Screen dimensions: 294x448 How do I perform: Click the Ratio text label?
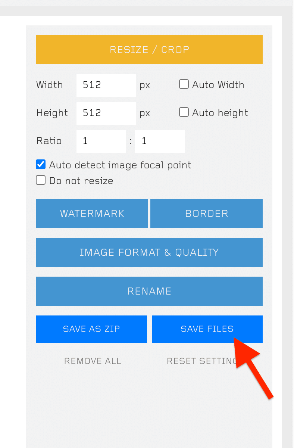tap(49, 141)
